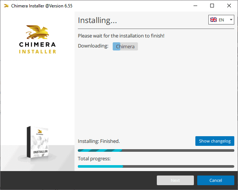Click the UK flag icon
The height and width of the screenshot is (190, 238).
(214, 20)
